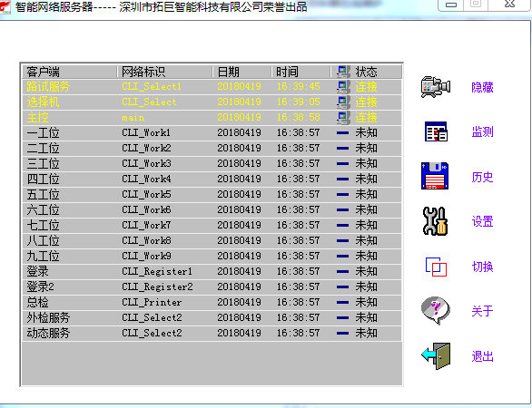The width and height of the screenshot is (532, 408).
Task: Select the 总检 CLI_Printer row
Action: (x=212, y=302)
